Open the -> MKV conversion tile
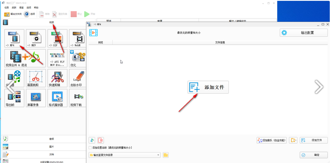This screenshot has width=330, height=163. (x=36, y=38)
